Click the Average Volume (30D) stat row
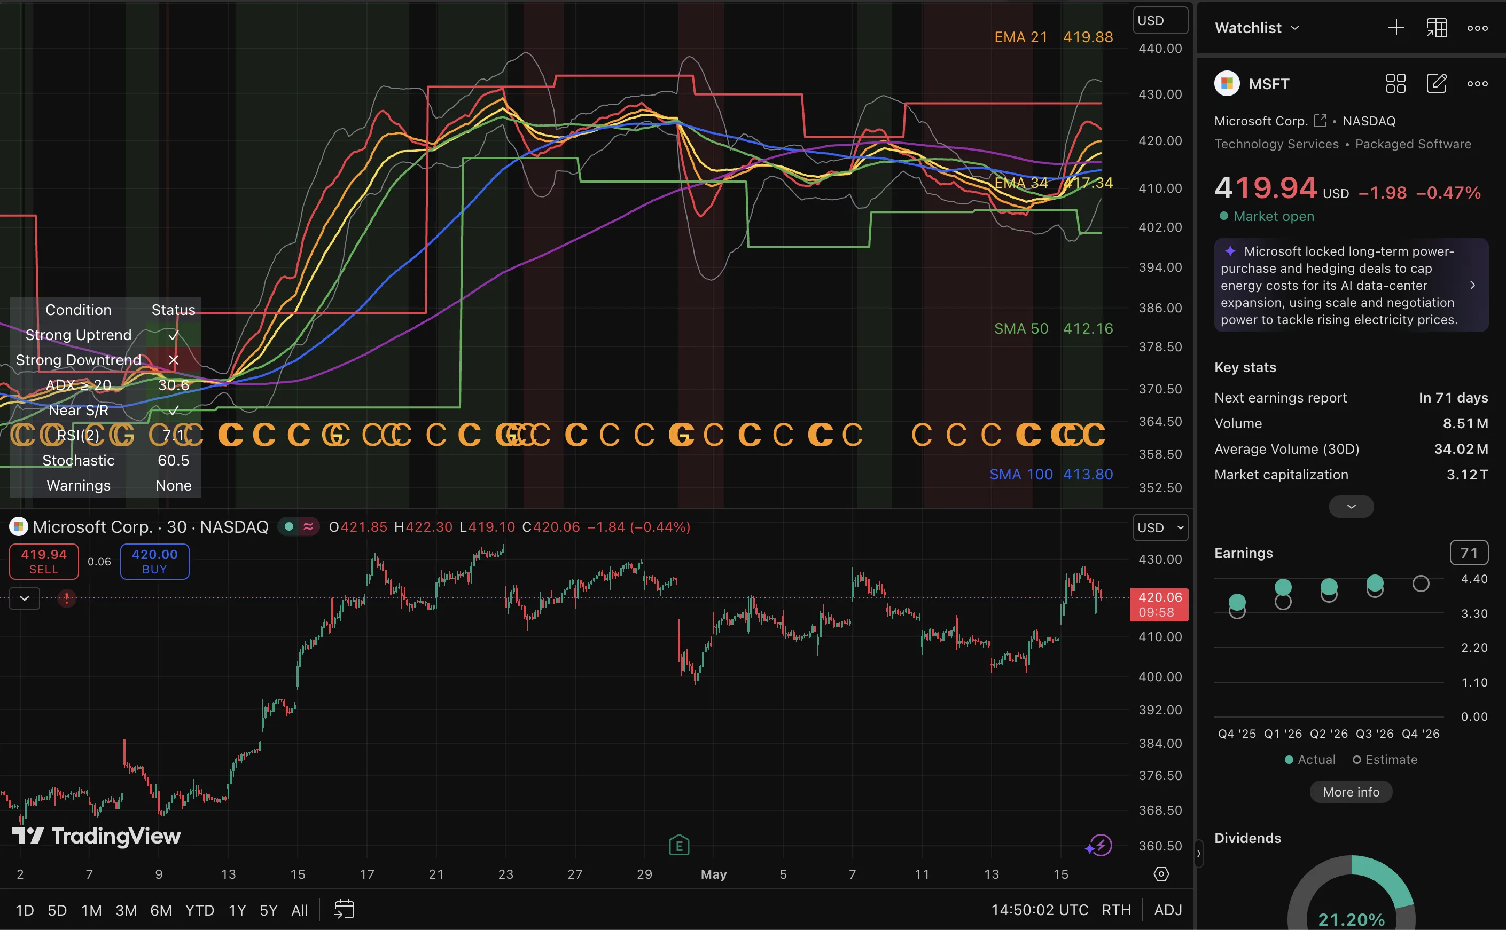 [x=1351, y=448]
